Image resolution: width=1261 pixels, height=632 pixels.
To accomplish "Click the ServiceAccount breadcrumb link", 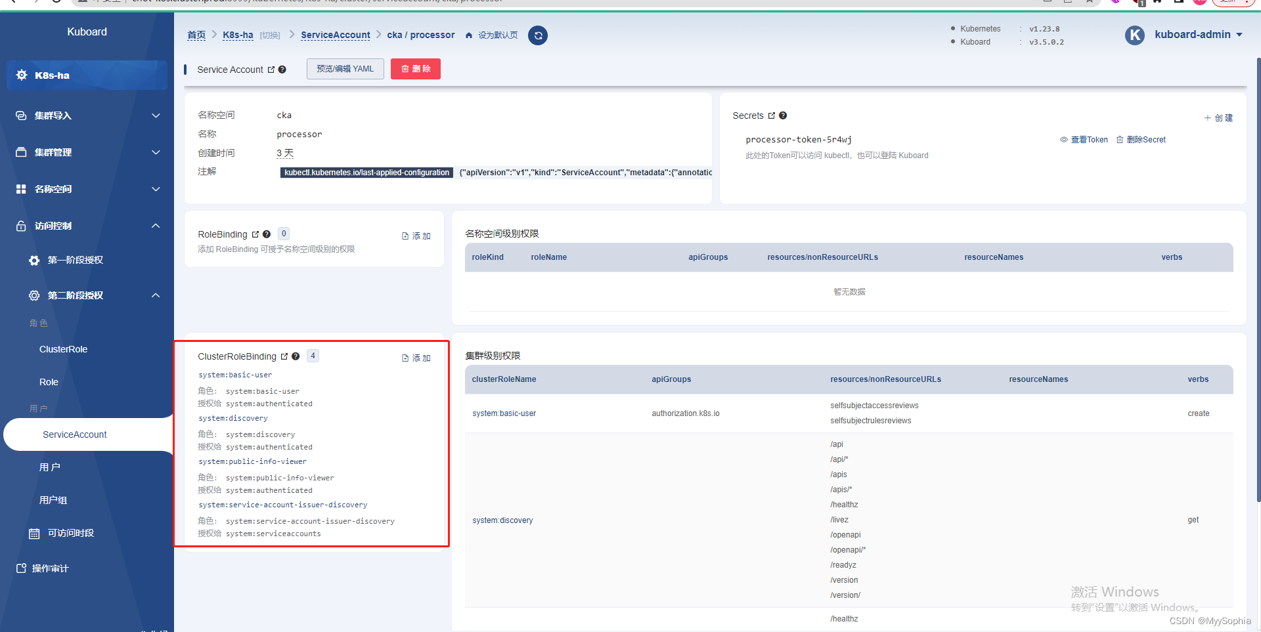I will (336, 35).
